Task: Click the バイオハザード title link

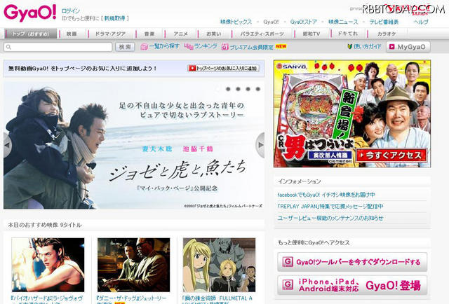Action: point(47,299)
